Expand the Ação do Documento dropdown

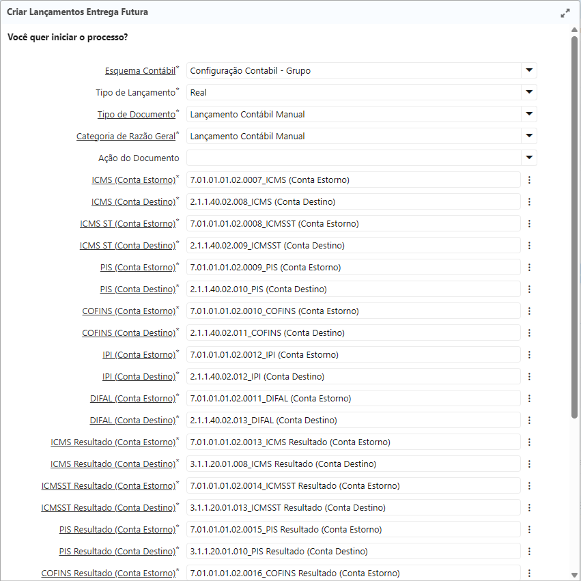(x=528, y=158)
